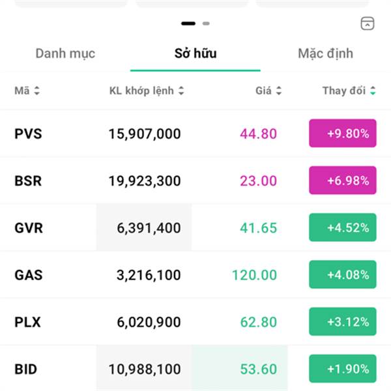Click BID +1.90% change badge
Image resolution: width=391 pixels, height=391 pixels.
tap(342, 369)
